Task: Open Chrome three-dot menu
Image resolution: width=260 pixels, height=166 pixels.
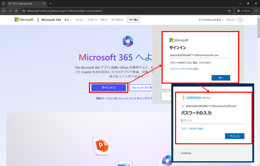Action: (x=256, y=11)
